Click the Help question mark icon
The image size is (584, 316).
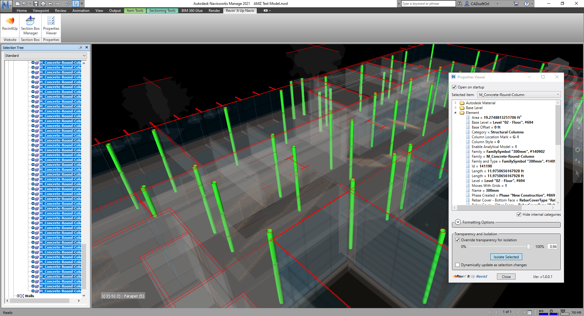click(x=527, y=4)
